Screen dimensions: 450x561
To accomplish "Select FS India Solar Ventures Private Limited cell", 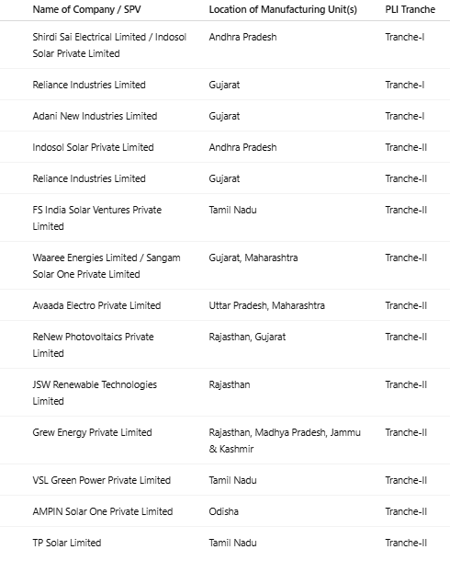I will tap(96, 218).
